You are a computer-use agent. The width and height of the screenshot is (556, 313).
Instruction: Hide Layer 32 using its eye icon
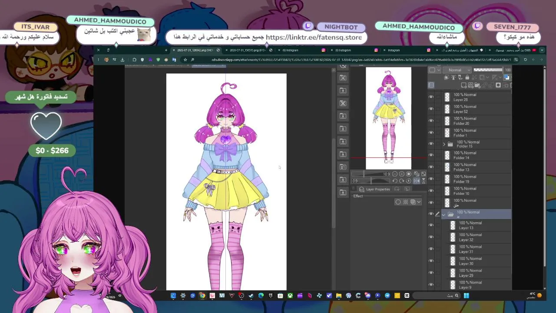click(x=431, y=237)
